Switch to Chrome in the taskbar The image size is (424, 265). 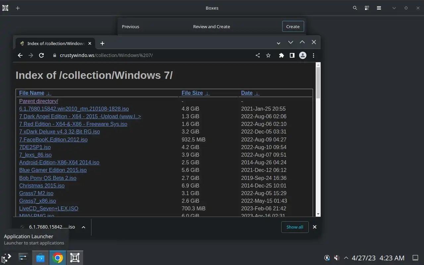[58, 257]
